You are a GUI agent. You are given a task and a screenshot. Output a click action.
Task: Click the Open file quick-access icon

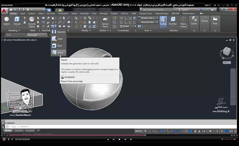[15, 10]
